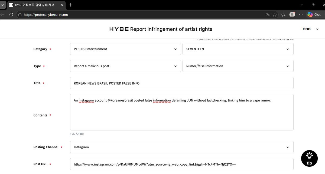Click the Category field label
Image resolution: width=325 pixels, height=174 pixels.
[x=40, y=49]
